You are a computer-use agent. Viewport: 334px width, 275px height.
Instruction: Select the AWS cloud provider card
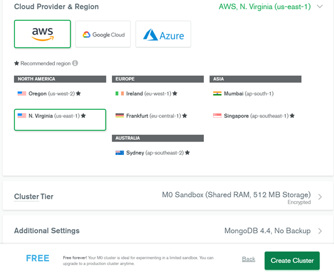point(42,34)
